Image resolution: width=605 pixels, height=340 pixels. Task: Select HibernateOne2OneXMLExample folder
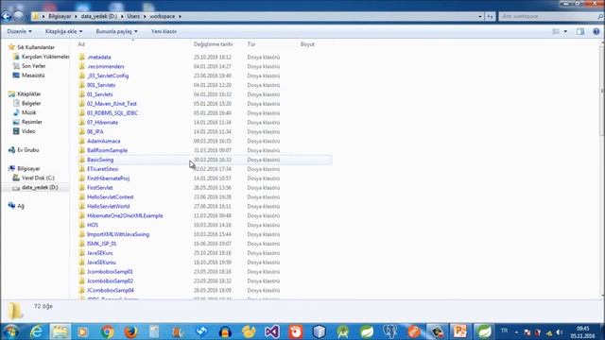tap(125, 215)
